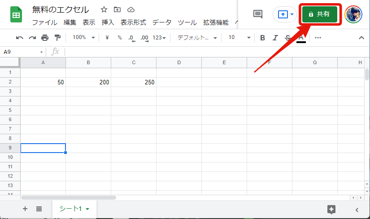
Task: Open the ファイル menu
Action: pos(44,22)
